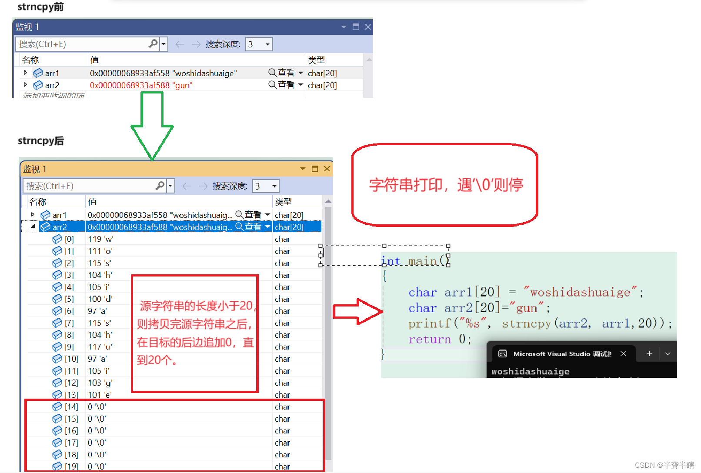Viewport: 701px width, 473px height.
Task: Click the element icon of arr2 [1]
Action: tap(57, 251)
